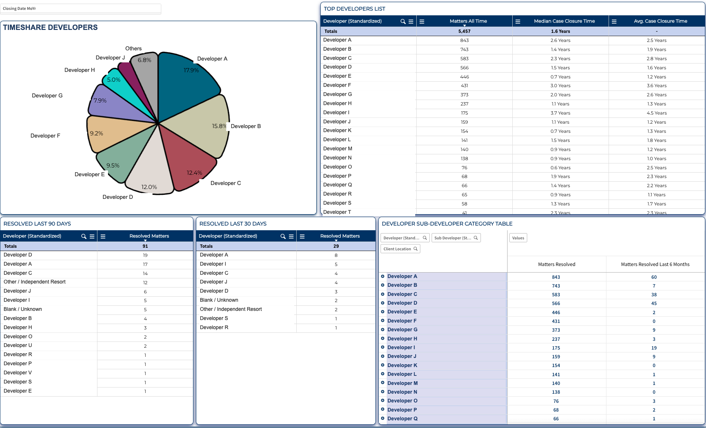This screenshot has width=706, height=428.
Task: Click the Closing Date MoYr filter field
Action: pyautogui.click(x=81, y=8)
